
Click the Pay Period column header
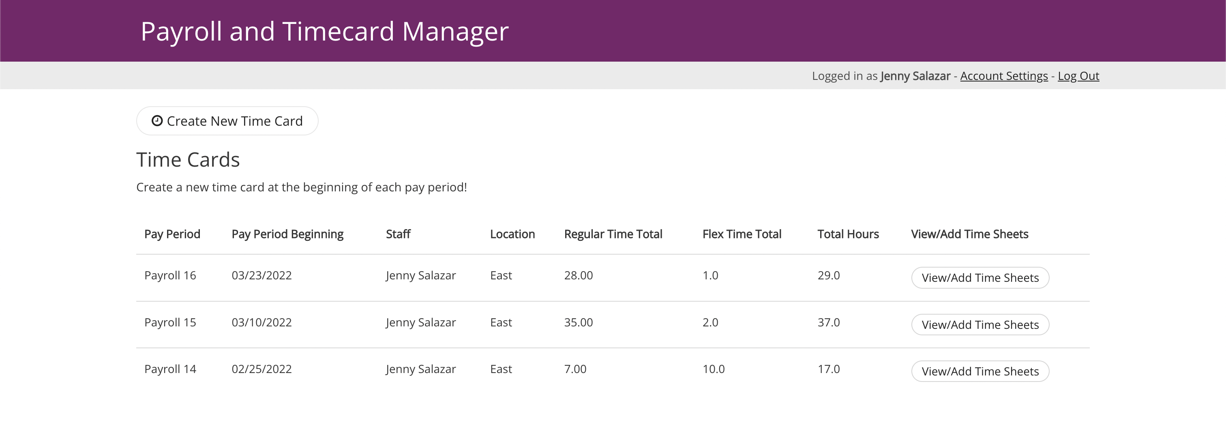[x=172, y=234]
